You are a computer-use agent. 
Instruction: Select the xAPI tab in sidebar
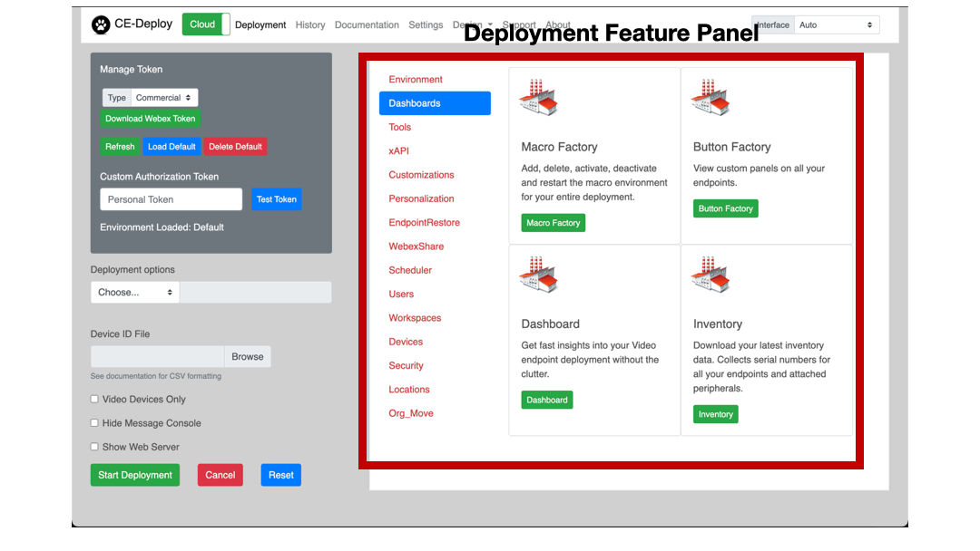click(399, 151)
